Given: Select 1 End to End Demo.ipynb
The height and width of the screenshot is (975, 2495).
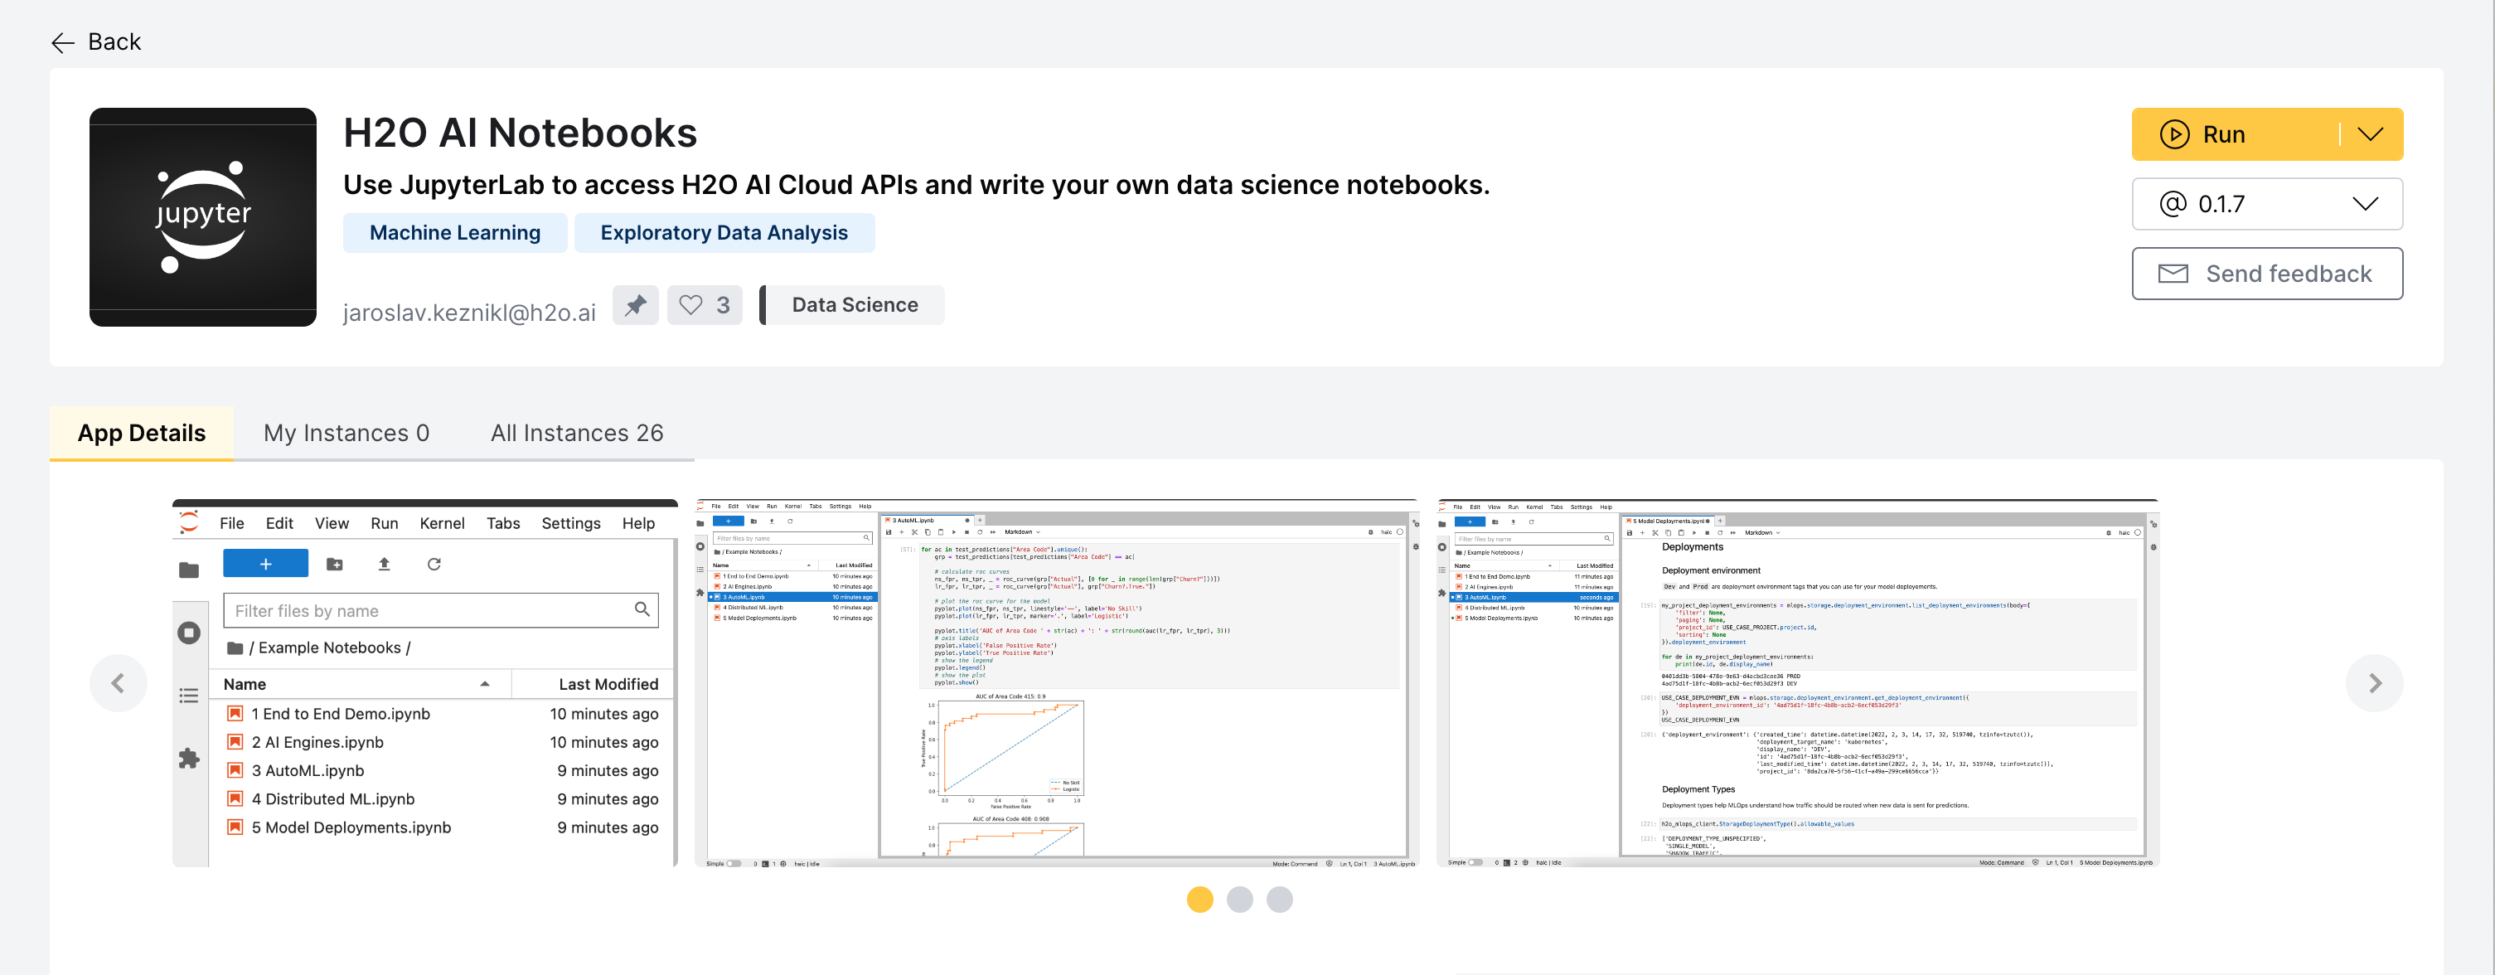Looking at the screenshot, I should click(x=443, y=715).
